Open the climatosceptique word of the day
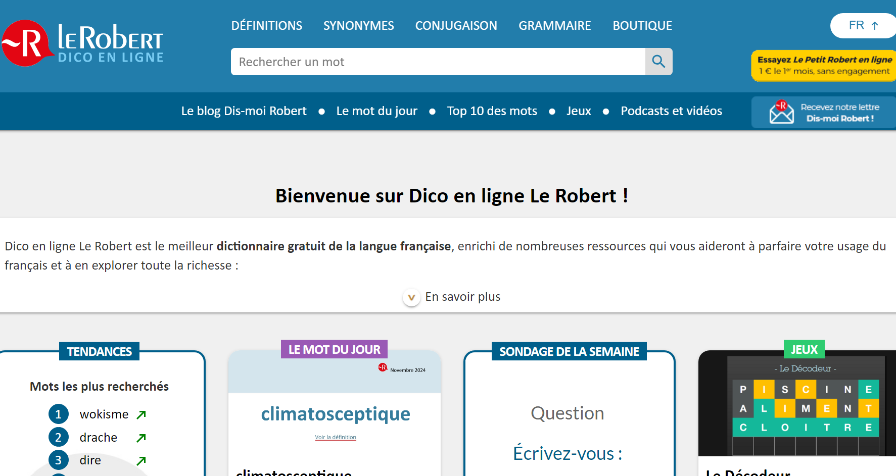Screen dimensions: 896x476 click(x=336, y=414)
